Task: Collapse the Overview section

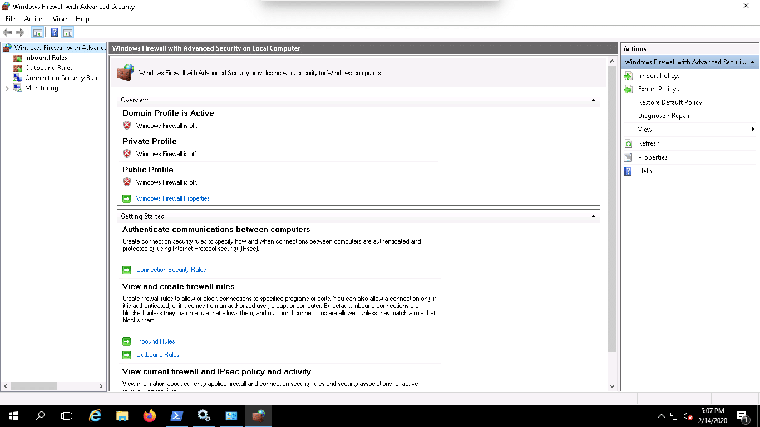Action: 593,100
